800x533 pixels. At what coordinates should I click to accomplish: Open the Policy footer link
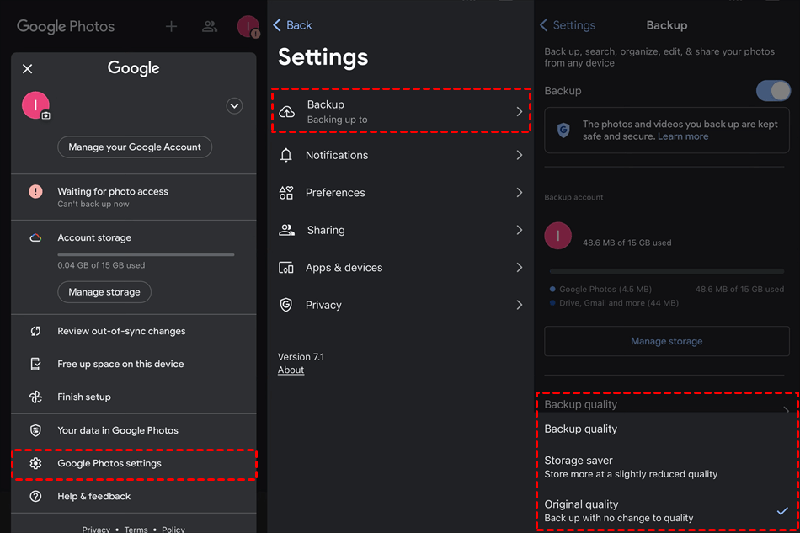[x=173, y=529]
